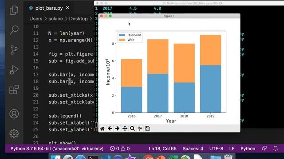The width and height of the screenshot is (284, 159).
Task: Click the 2019 orange Wife bar segment
Action: click(x=210, y=50)
